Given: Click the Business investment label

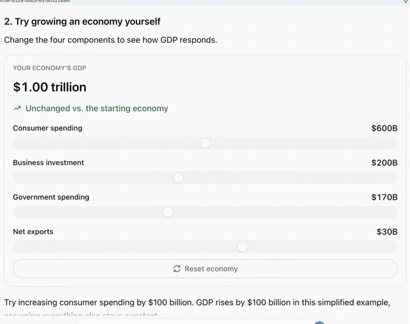Looking at the screenshot, I should coord(49,162).
